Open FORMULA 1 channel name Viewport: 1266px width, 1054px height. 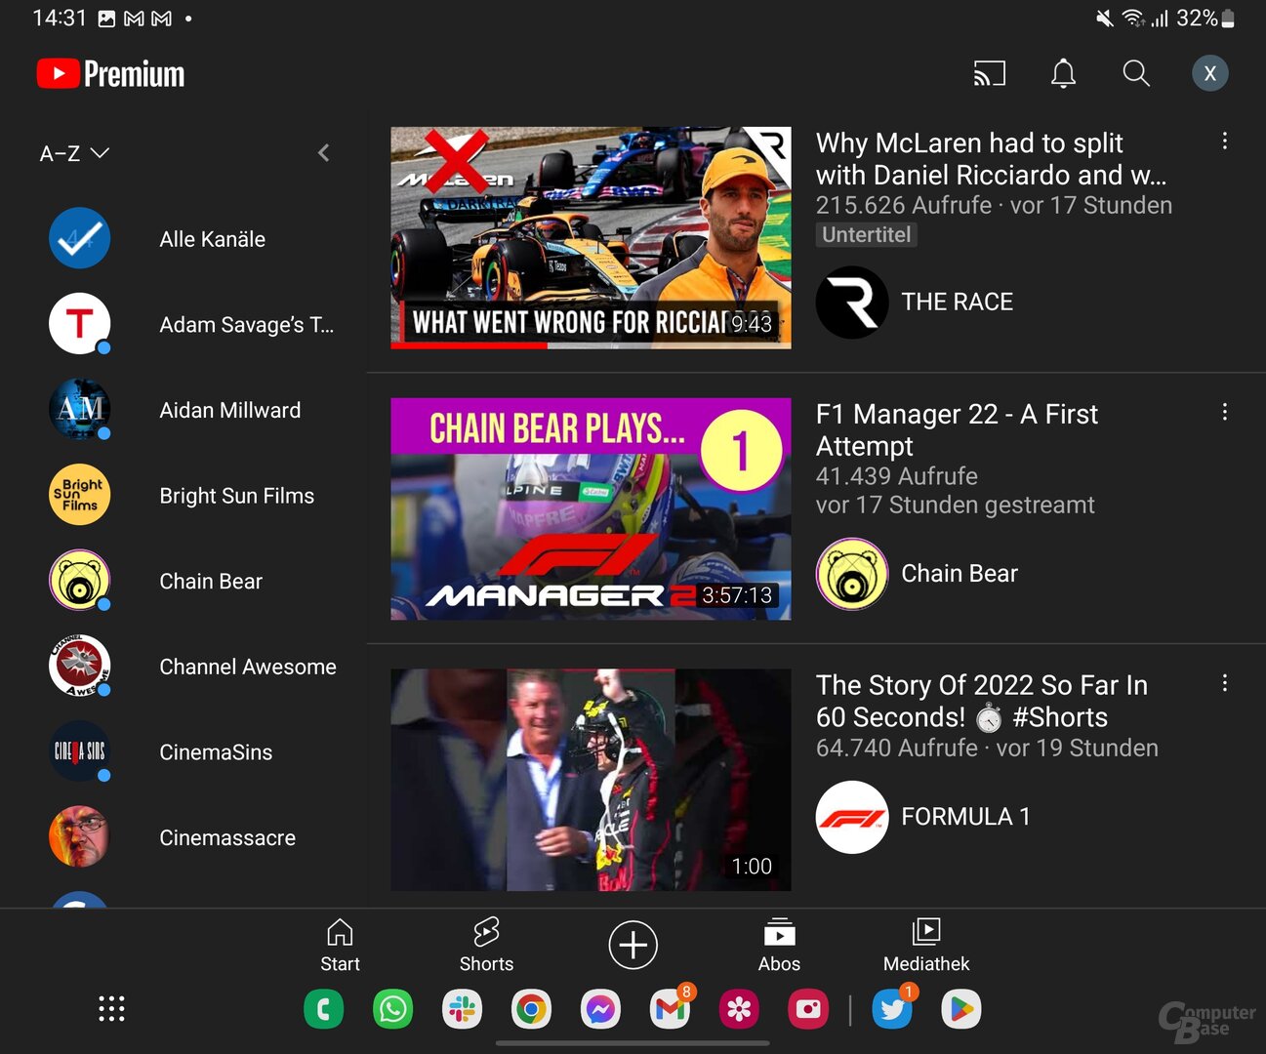coord(965,817)
